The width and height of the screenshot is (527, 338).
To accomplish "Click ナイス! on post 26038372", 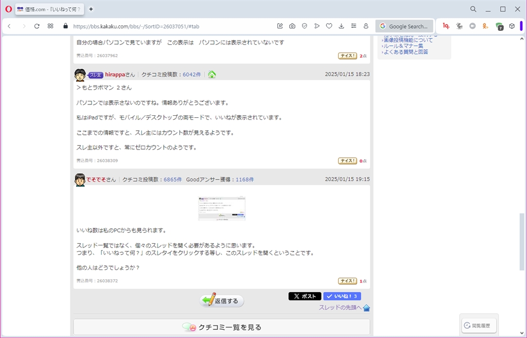I will [347, 281].
